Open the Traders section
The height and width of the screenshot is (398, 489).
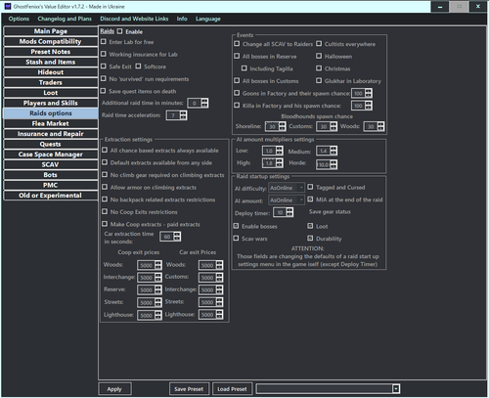51,82
